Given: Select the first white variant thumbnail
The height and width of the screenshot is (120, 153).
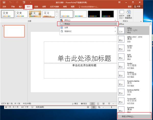Looking at the screenshot, I should point(67,14).
